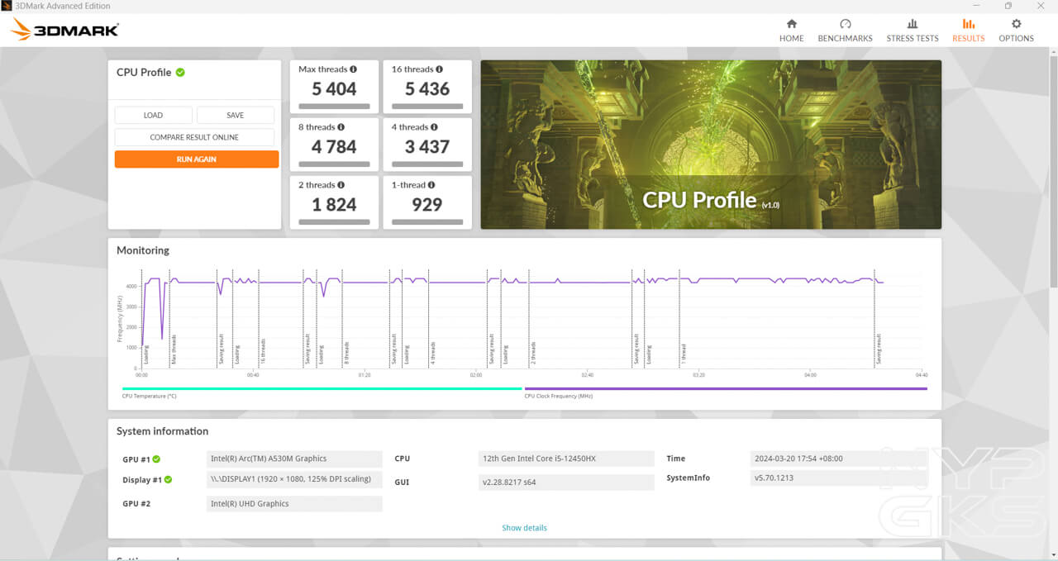Toggle CPU Temperature legend line
This screenshot has width=1058, height=561.
point(322,388)
